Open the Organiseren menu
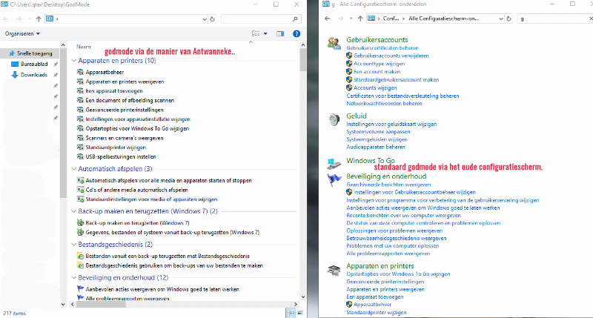This screenshot has width=593, height=318. [22, 33]
